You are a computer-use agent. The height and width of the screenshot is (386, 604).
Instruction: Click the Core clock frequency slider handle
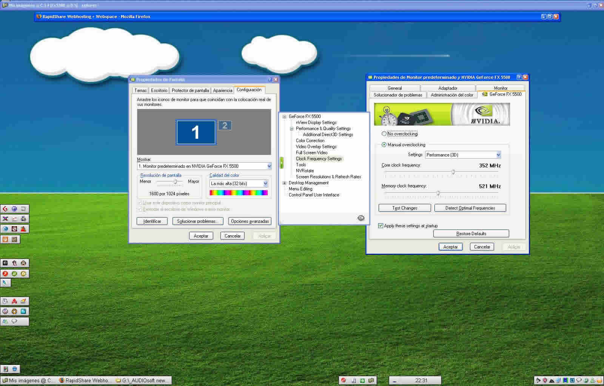[x=453, y=172]
